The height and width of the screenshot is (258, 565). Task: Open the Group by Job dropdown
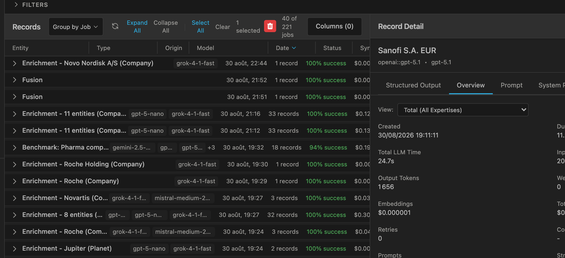tap(76, 27)
